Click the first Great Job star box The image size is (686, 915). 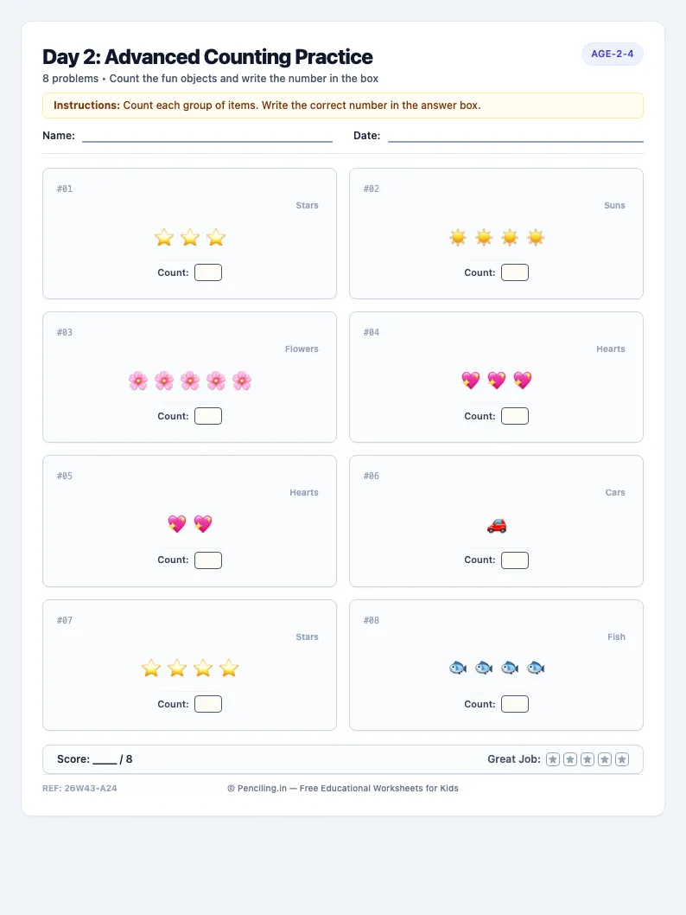click(x=553, y=759)
